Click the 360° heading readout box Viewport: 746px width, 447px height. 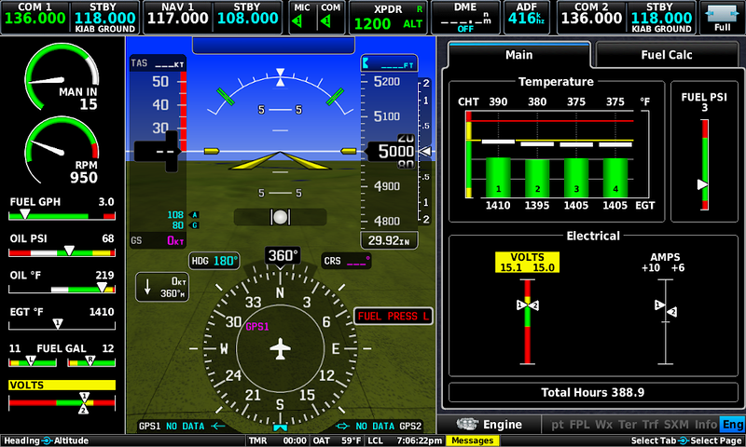click(283, 255)
